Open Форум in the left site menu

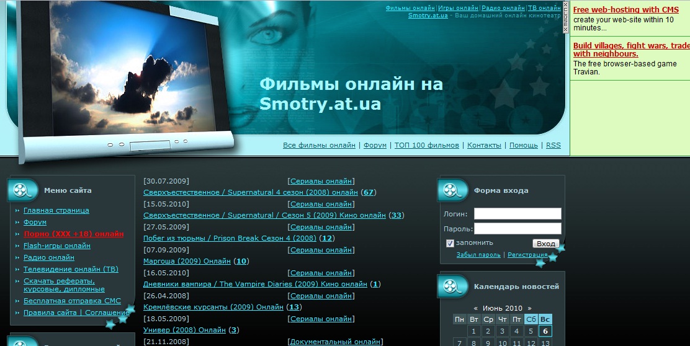[x=35, y=222]
